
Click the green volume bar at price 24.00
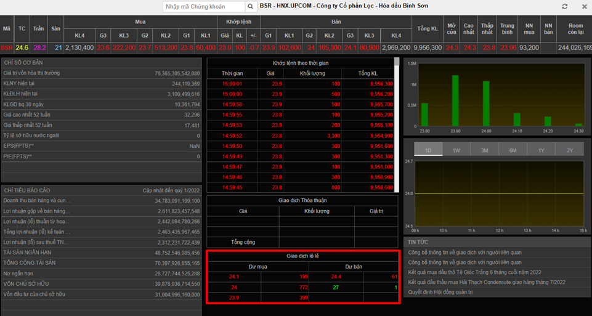point(486,103)
